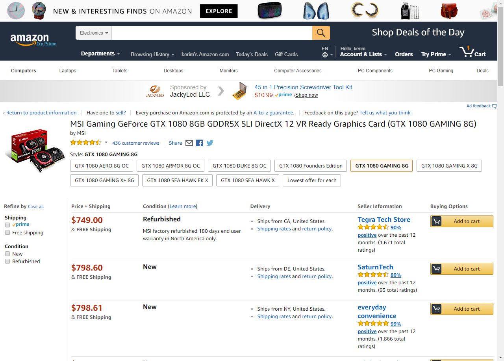This screenshot has height=361, width=504.
Task: Click the JackyLed sponsor logo
Action: point(155,91)
